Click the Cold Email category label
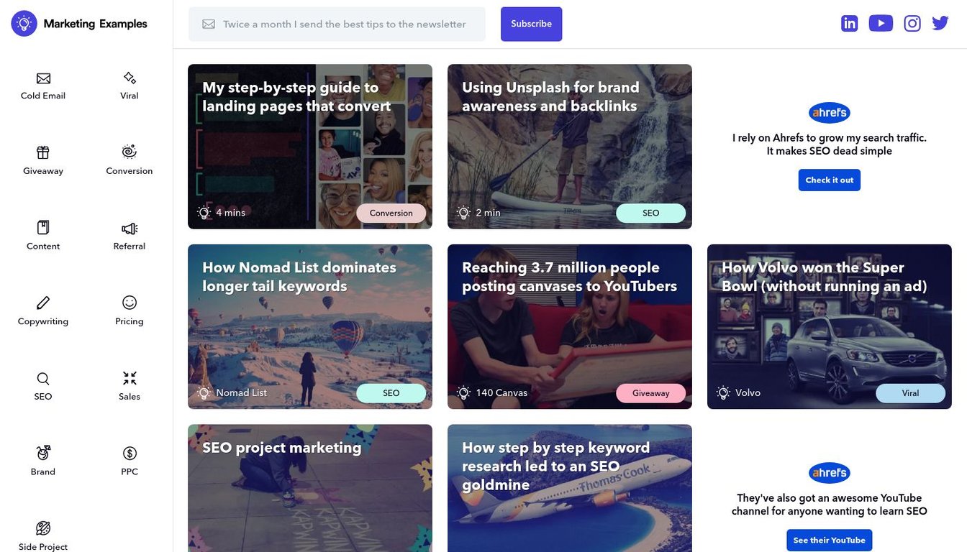967x552 pixels. click(43, 96)
